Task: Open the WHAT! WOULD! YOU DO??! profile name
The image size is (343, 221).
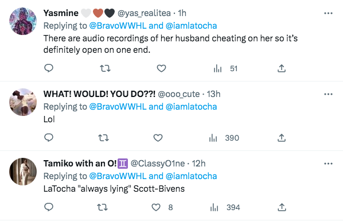Action: click(x=100, y=94)
